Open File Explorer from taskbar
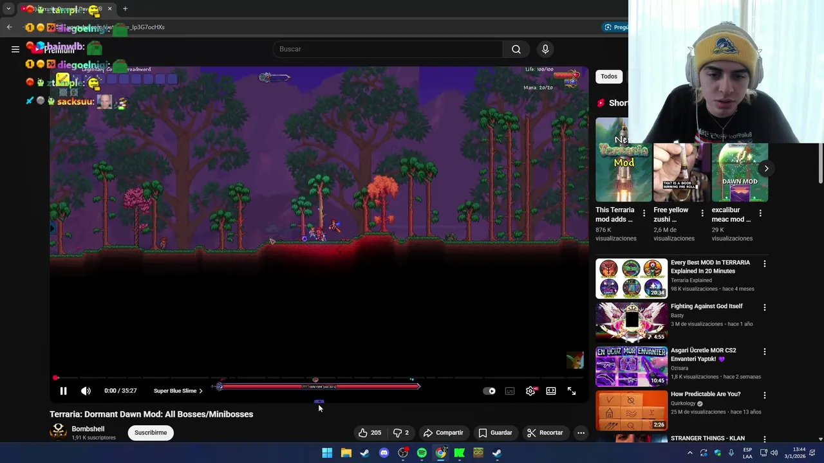This screenshot has height=463, width=824. click(346, 453)
